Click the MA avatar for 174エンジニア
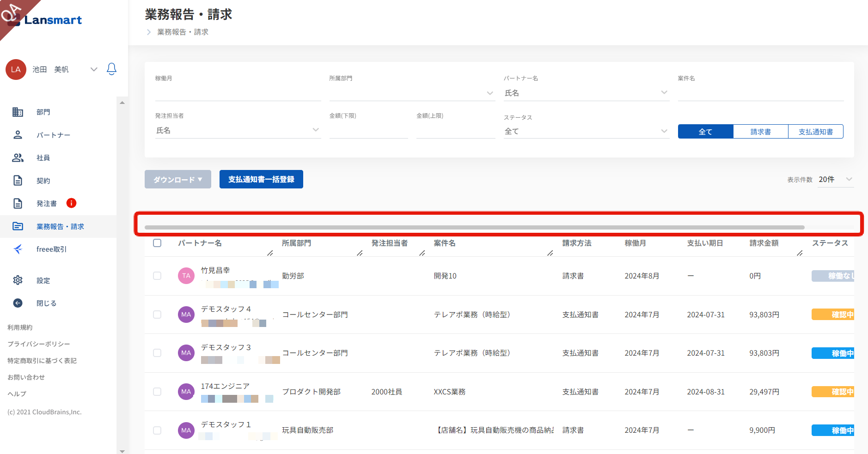The height and width of the screenshot is (454, 868). (x=186, y=392)
